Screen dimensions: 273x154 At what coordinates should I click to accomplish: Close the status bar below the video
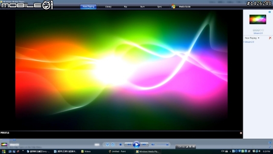[x=241, y=133]
